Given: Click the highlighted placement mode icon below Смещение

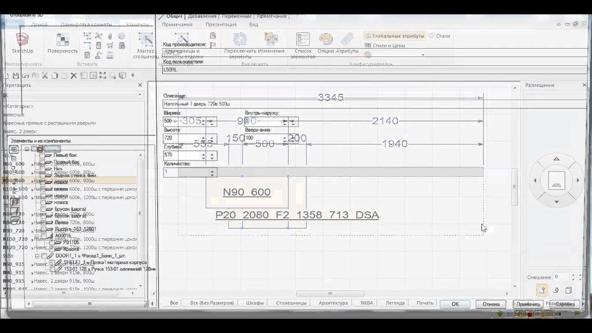Looking at the screenshot, I should tap(542, 290).
